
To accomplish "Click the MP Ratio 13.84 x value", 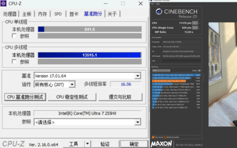I will [x=189, y=32].
